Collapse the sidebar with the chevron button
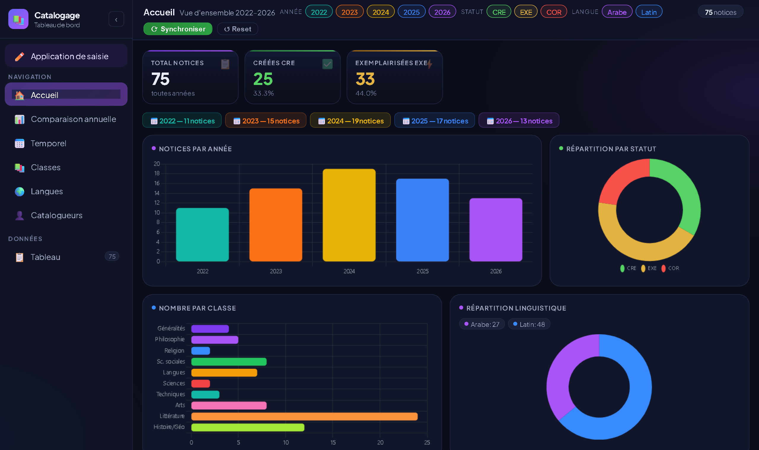759x450 pixels. (116, 20)
